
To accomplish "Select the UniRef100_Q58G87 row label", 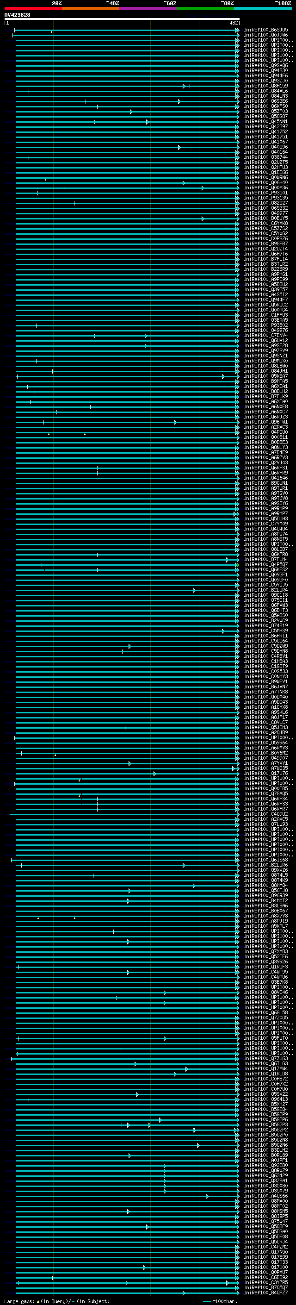I will (265, 117).
